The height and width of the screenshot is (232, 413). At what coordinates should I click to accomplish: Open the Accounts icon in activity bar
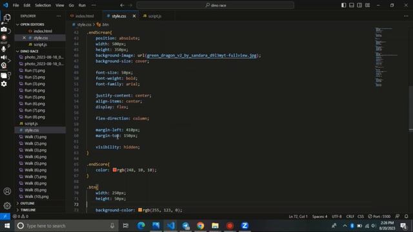pyautogui.click(x=7, y=191)
